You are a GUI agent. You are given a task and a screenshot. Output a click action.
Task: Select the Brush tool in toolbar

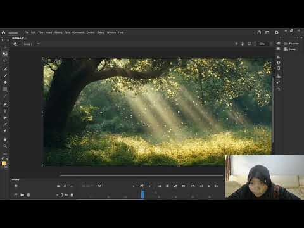5,75
